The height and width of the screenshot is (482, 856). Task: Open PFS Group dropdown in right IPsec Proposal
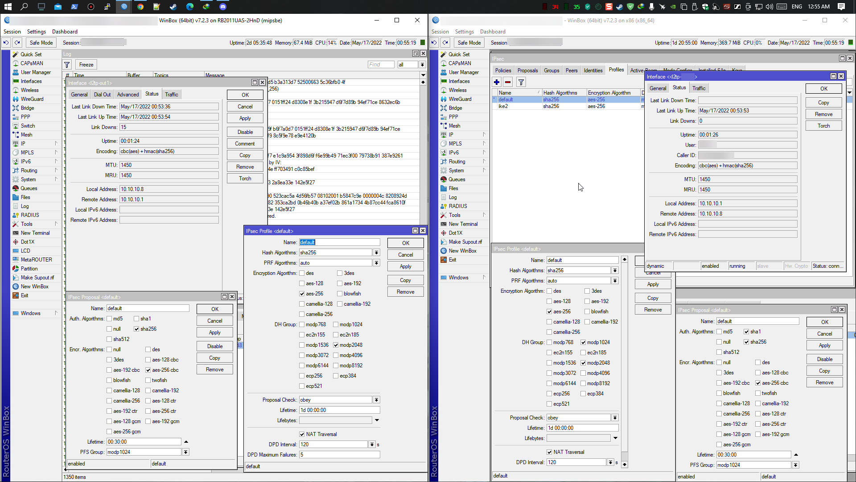[795, 465]
